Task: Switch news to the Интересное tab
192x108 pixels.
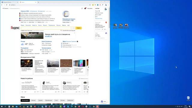Action: [41, 11]
